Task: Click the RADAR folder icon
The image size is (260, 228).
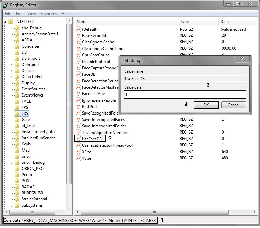Action: [x=17, y=187]
